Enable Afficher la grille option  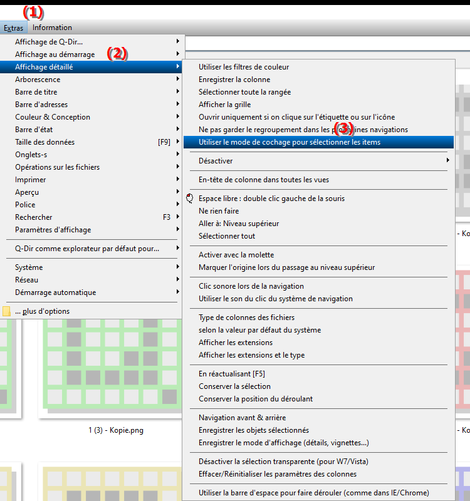[x=224, y=105]
